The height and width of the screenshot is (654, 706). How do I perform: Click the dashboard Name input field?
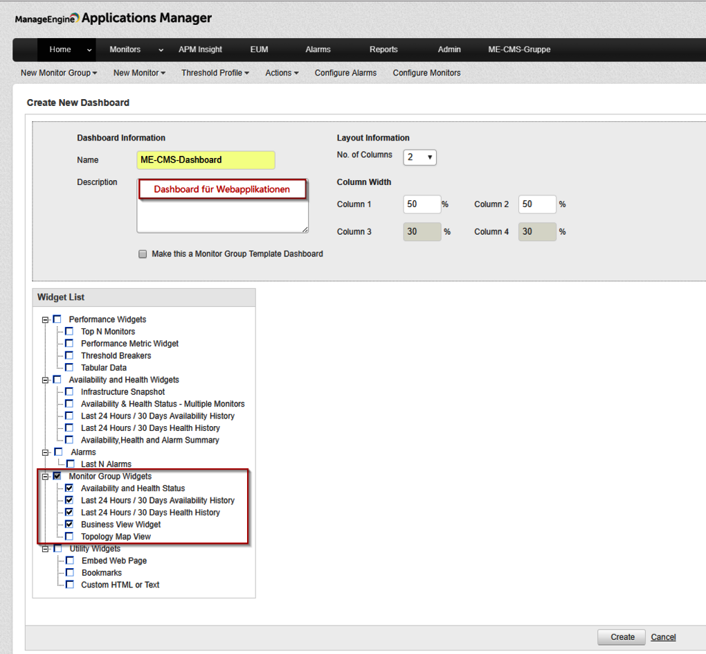206,160
